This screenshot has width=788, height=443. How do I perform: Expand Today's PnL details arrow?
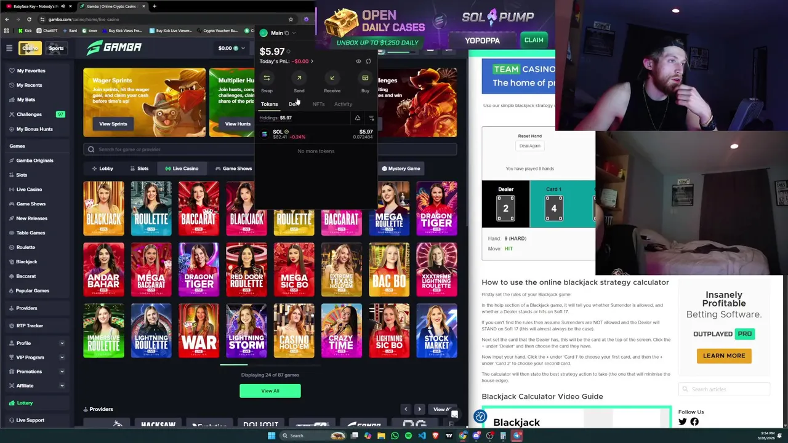[x=312, y=62]
